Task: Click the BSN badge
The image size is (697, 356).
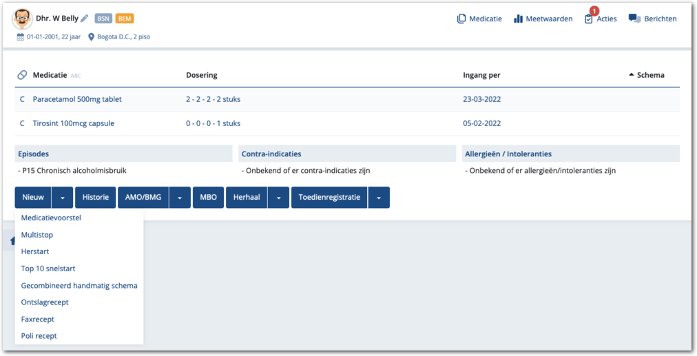Action: [103, 19]
